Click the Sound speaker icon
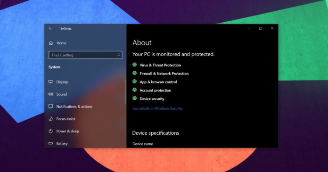This screenshot has height=172, width=328. (50, 94)
